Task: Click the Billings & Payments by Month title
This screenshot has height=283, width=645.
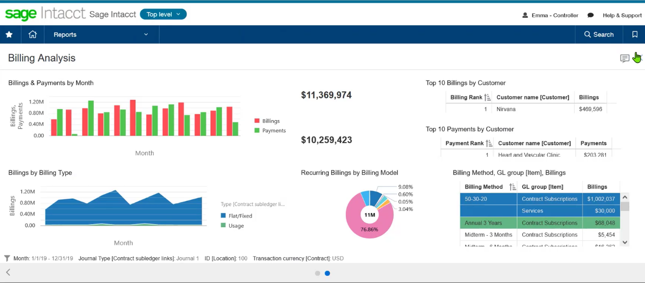Action: [x=51, y=83]
